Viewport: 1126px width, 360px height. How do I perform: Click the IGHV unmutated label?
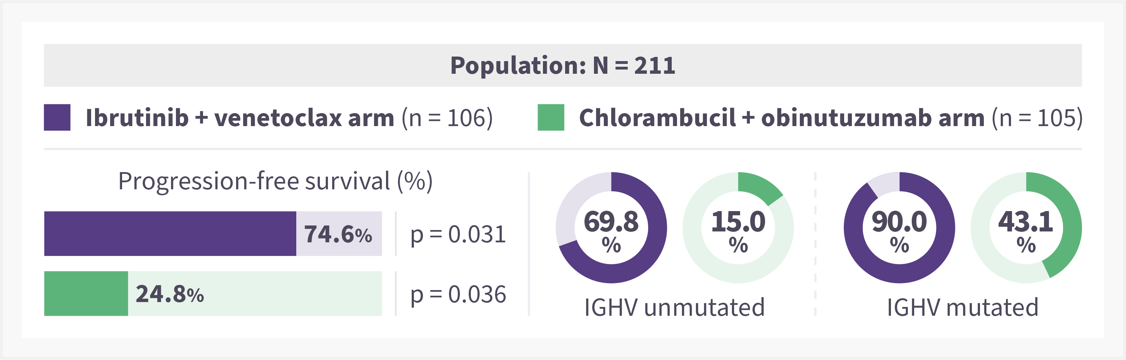click(x=675, y=307)
